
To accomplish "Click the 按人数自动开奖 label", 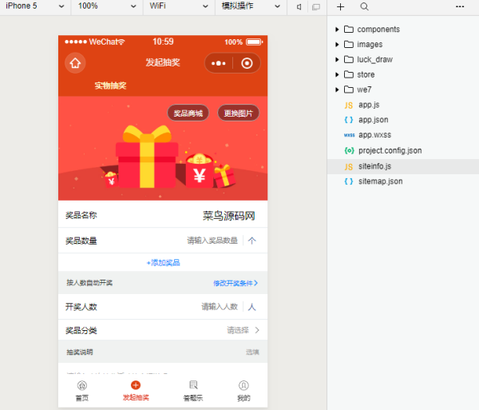I will (89, 283).
